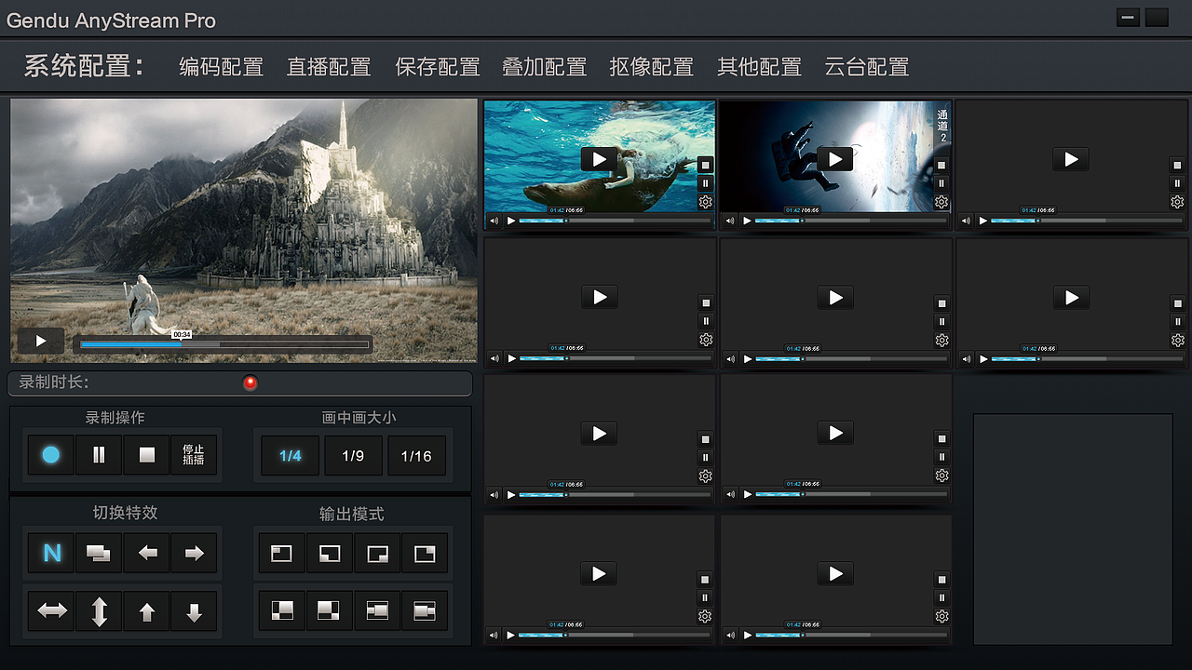
Task: Open the 抠像配置 menu
Action: [652, 67]
